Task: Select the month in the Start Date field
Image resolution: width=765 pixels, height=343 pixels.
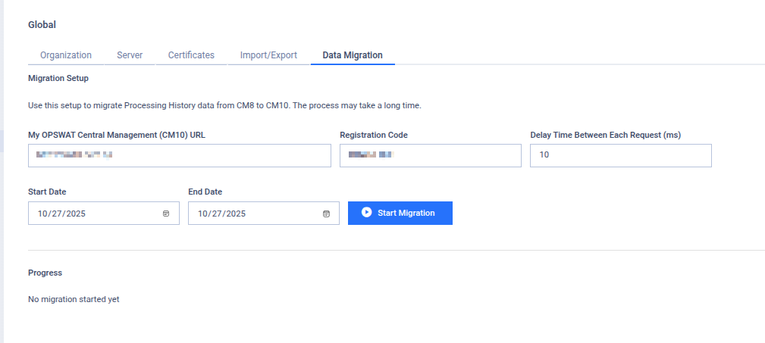Action: [42, 214]
